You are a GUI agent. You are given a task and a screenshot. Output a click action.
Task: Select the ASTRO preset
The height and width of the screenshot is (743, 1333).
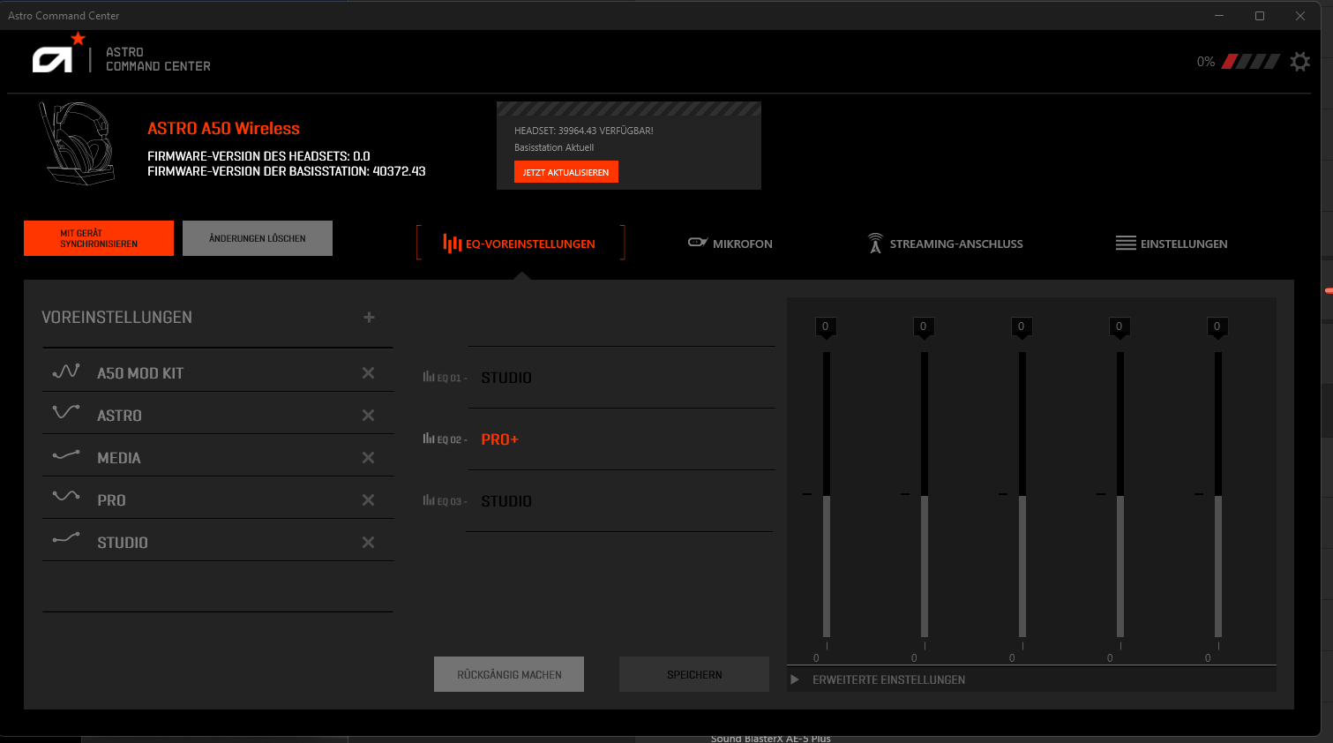218,416
